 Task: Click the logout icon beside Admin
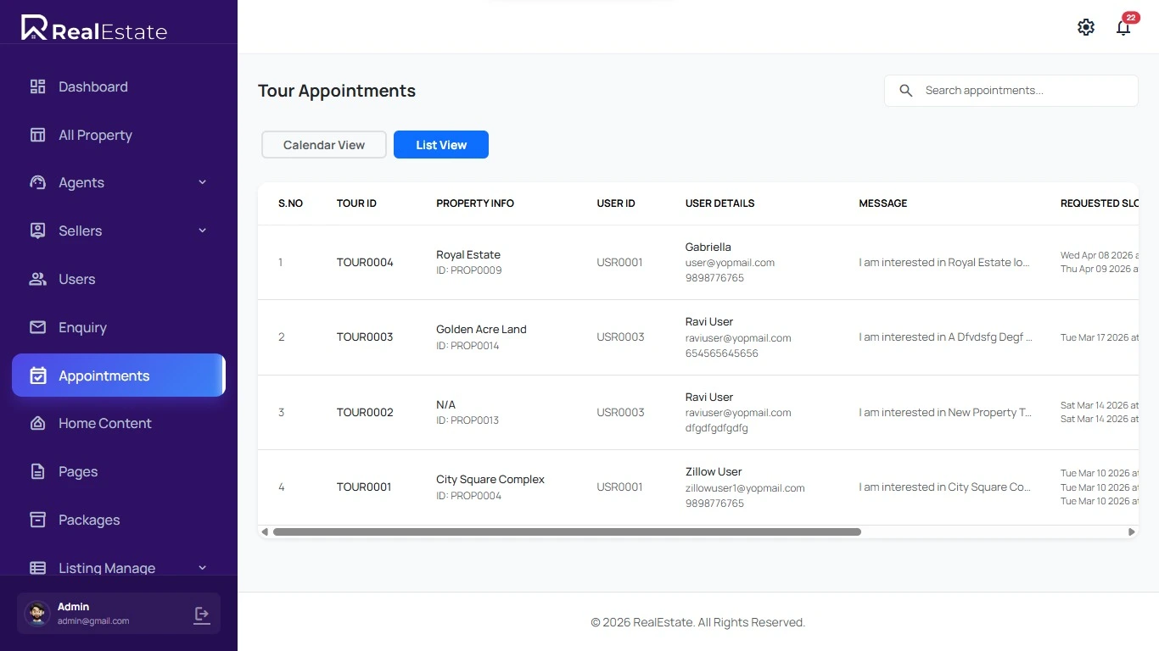tap(202, 615)
